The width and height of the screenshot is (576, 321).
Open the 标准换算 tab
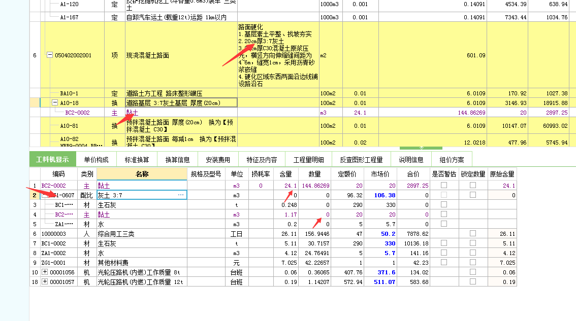137,160
